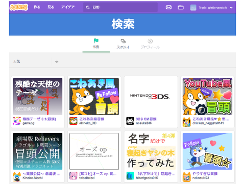Switch to the スタジオ tab
The image size is (245, 184).
tap(123, 44)
